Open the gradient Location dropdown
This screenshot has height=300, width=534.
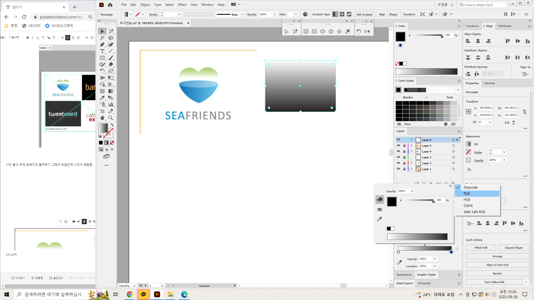tap(435, 266)
